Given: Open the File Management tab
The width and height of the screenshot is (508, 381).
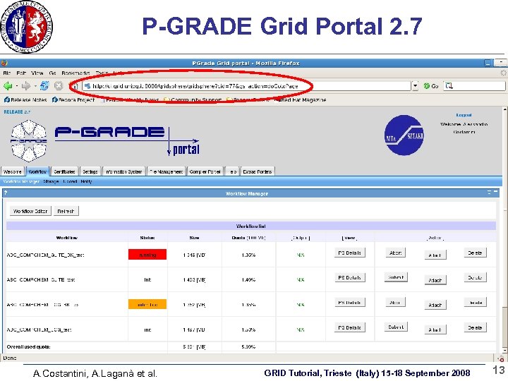Looking at the screenshot, I should [x=167, y=171].
